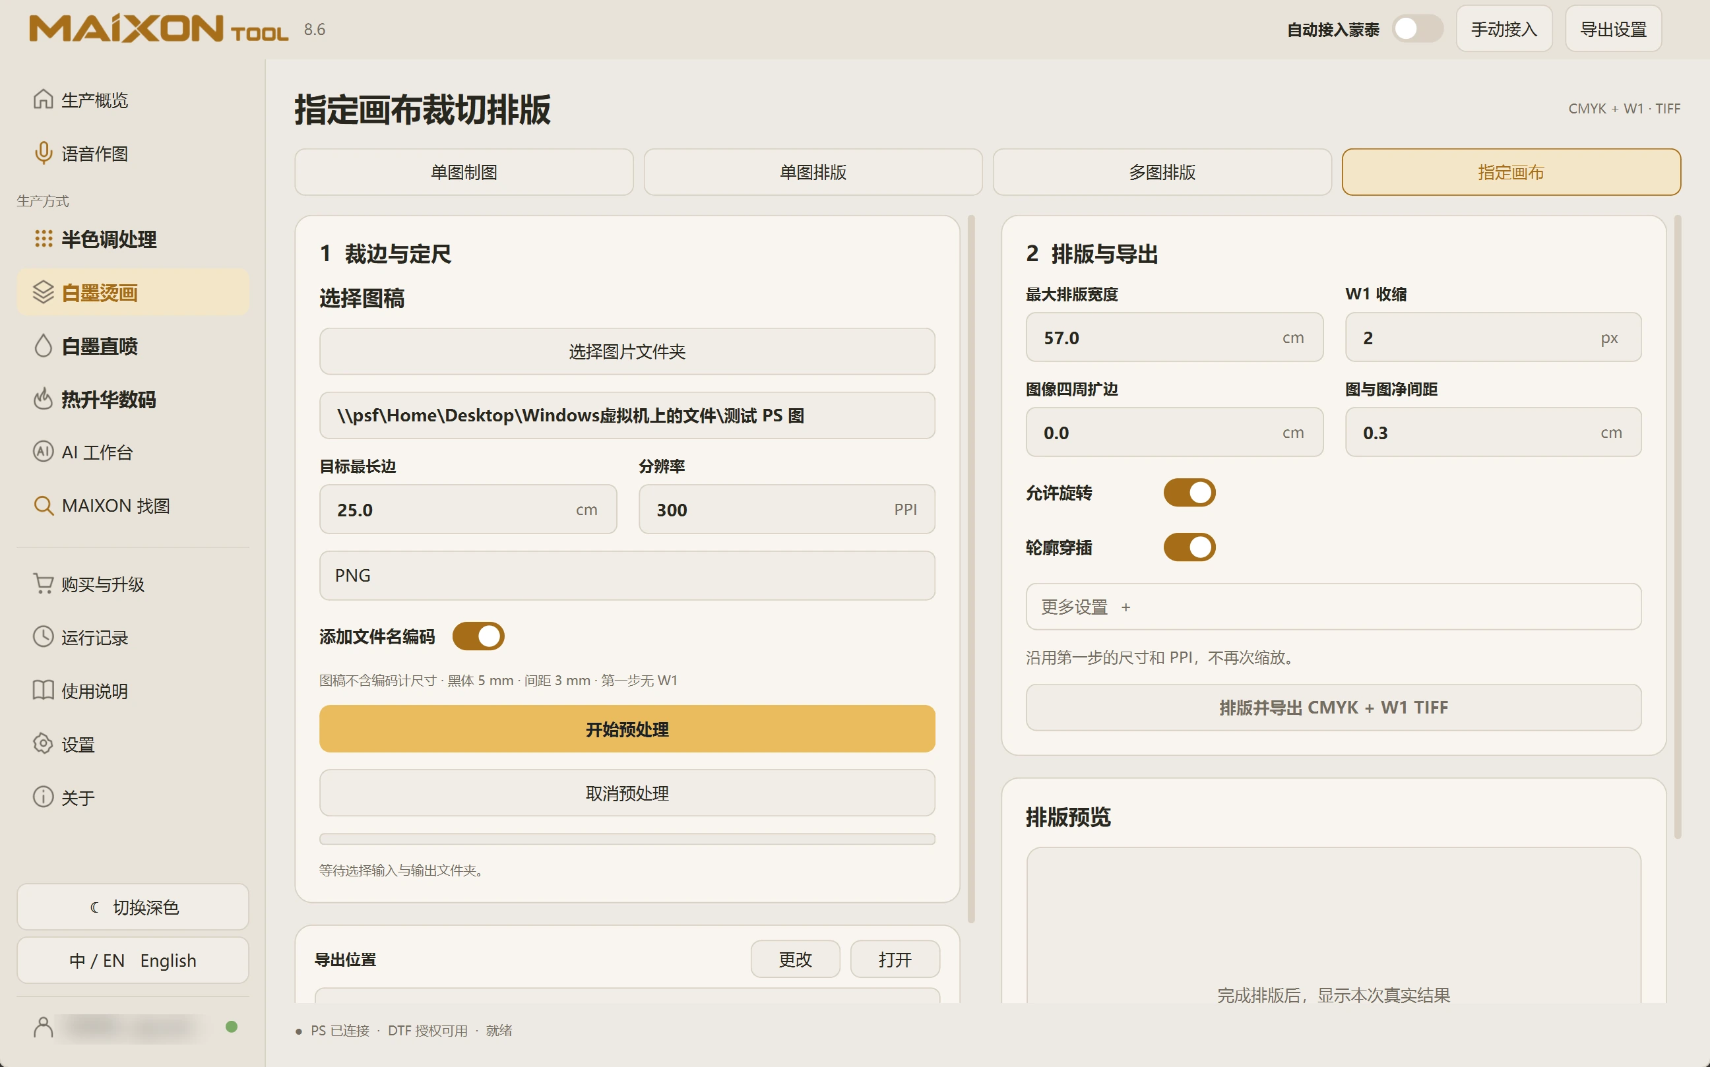Open the 购买与升级 cart icon
The height and width of the screenshot is (1067, 1710).
pos(43,584)
